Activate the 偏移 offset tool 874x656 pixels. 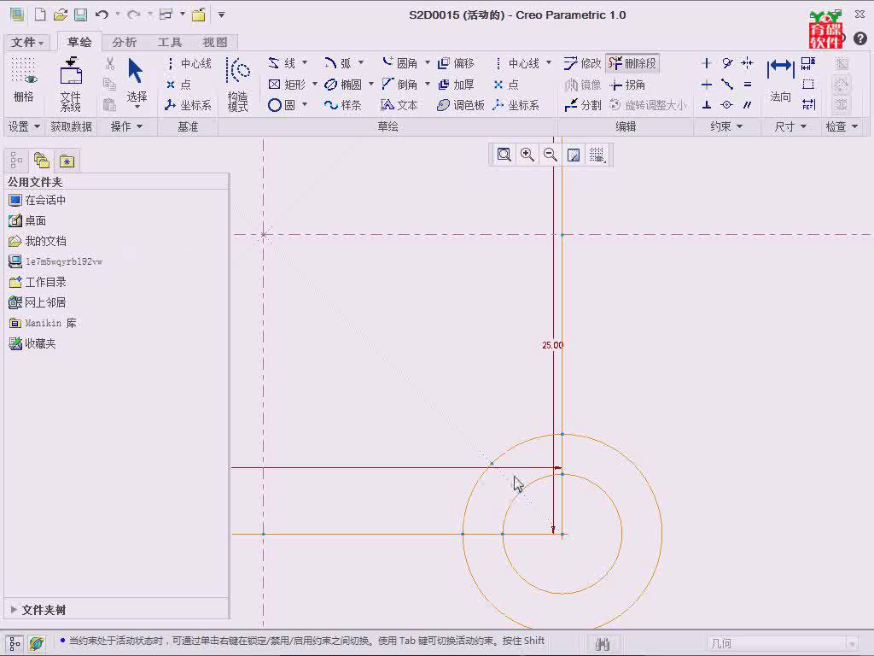pos(456,63)
